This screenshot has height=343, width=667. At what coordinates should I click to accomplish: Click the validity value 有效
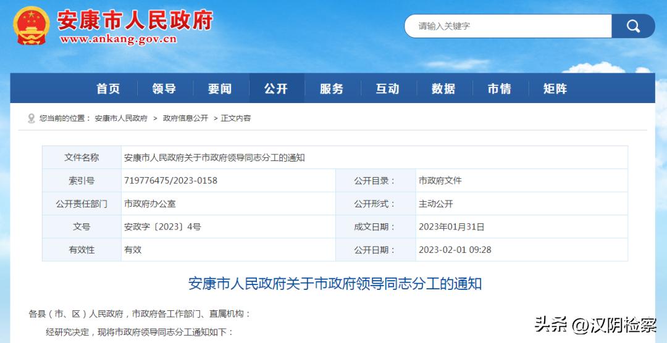(x=133, y=249)
